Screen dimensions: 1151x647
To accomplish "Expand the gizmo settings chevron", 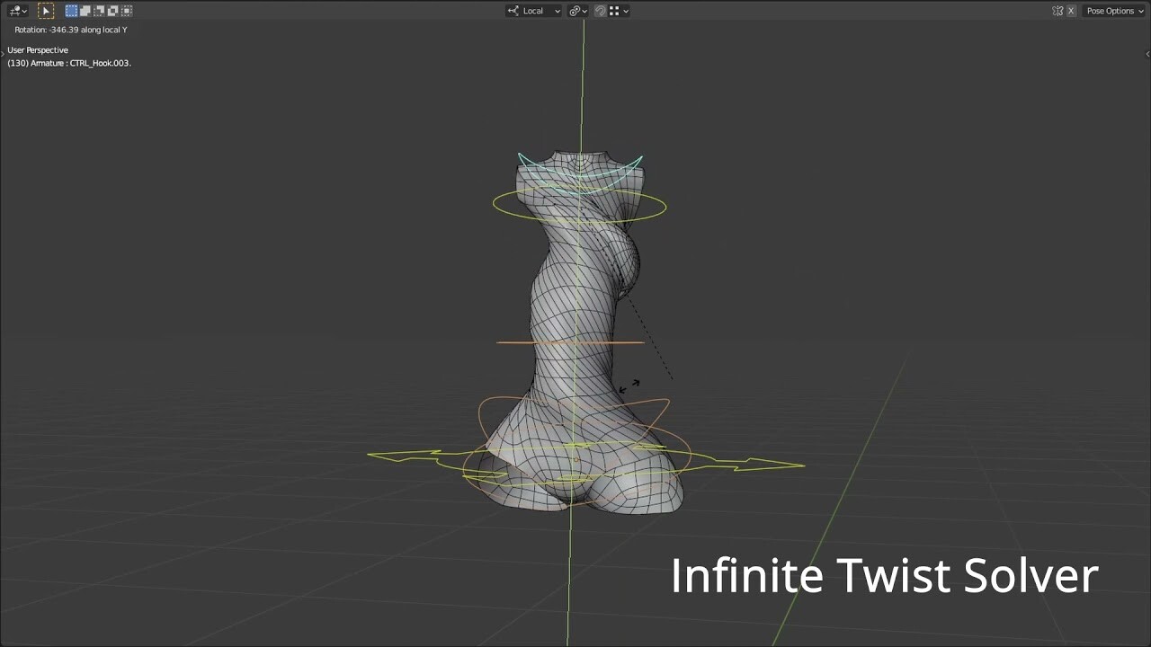I will 626,10.
